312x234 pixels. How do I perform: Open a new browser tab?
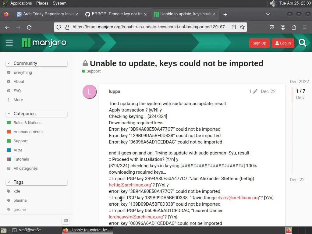point(225,14)
